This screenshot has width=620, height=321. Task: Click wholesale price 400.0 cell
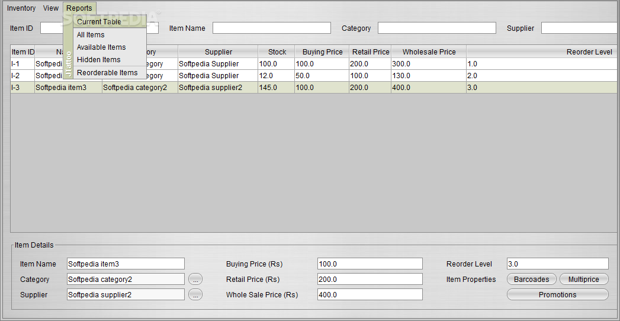429,88
